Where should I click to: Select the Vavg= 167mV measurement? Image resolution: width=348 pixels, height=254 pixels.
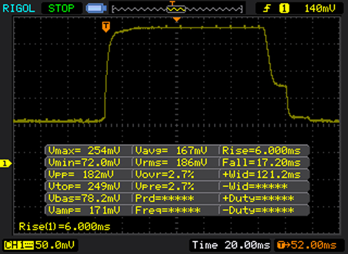click(x=171, y=150)
